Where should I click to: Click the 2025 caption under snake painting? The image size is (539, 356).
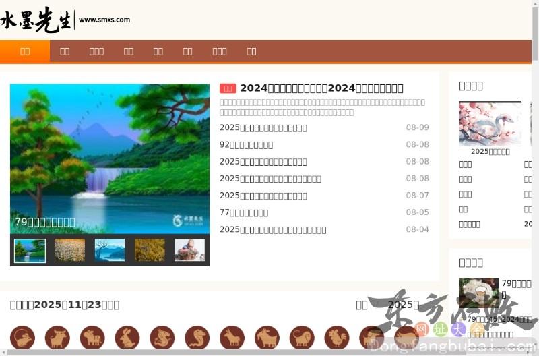pyautogui.click(x=490, y=152)
